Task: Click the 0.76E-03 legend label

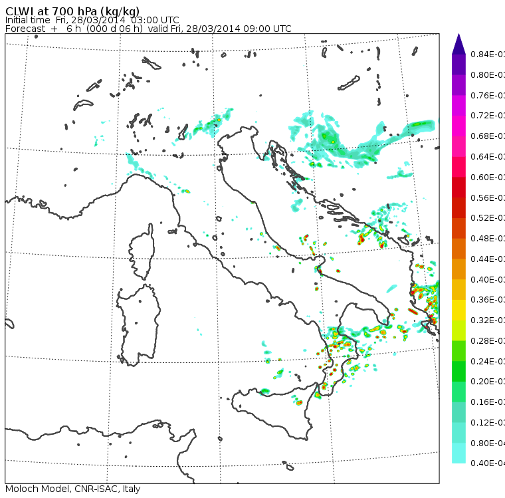Action: click(488, 95)
